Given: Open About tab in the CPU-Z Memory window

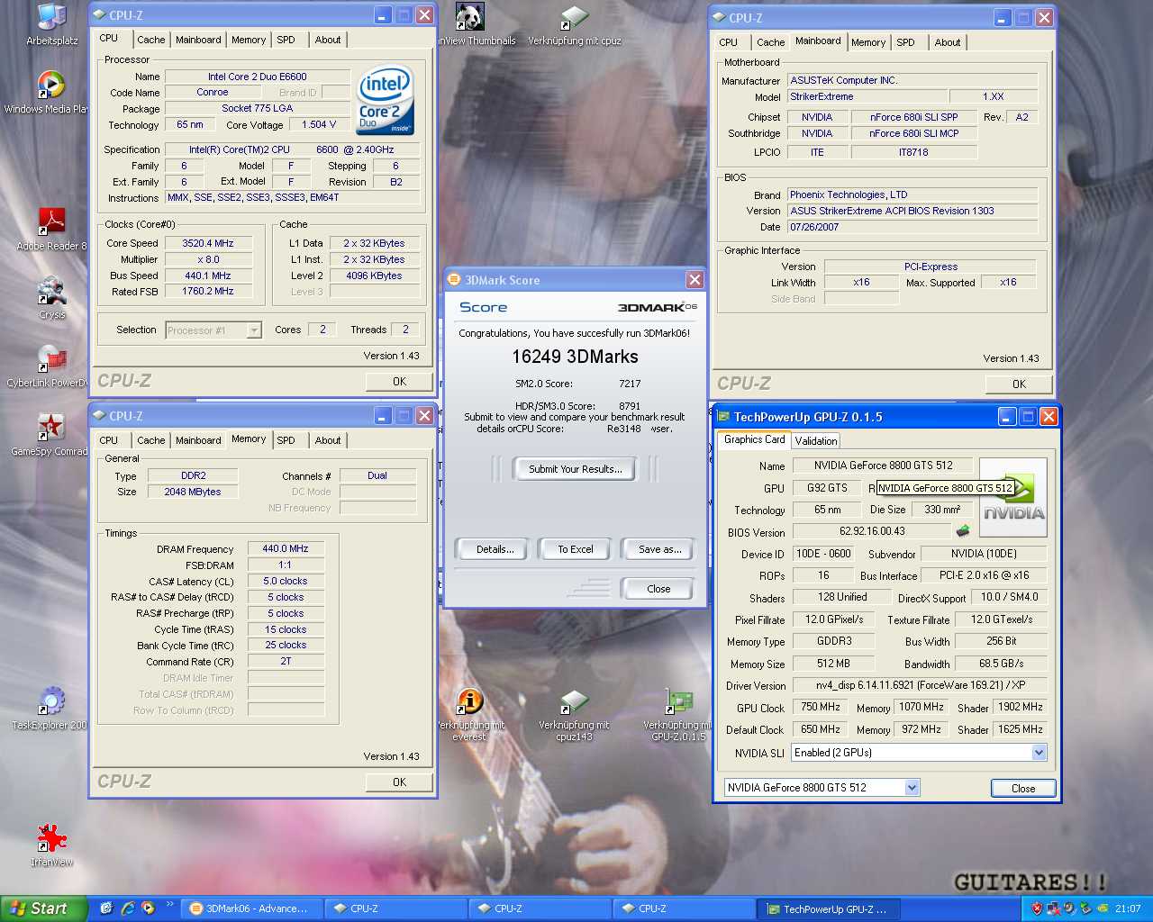Looking at the screenshot, I should [x=328, y=440].
